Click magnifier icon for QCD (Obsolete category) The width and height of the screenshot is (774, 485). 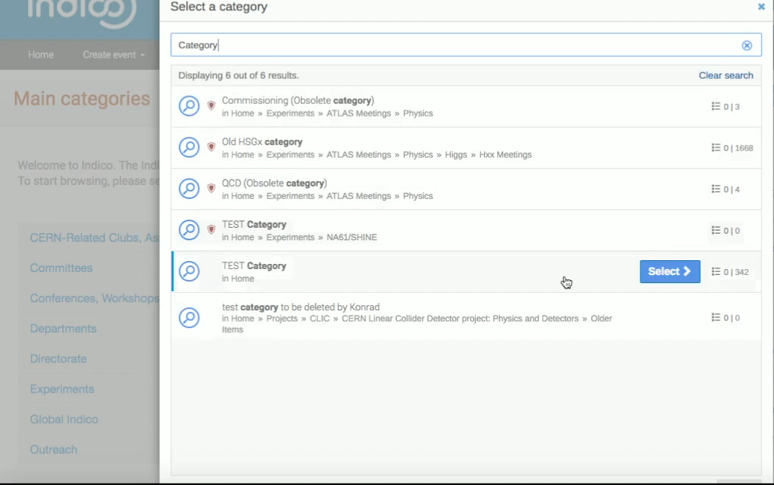[189, 189]
